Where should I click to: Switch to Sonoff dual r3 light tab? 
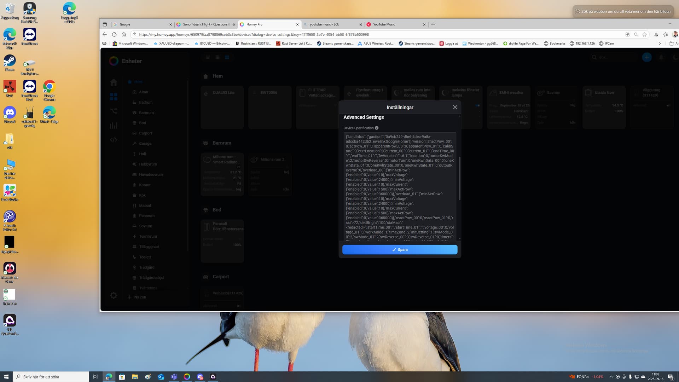tap(205, 24)
